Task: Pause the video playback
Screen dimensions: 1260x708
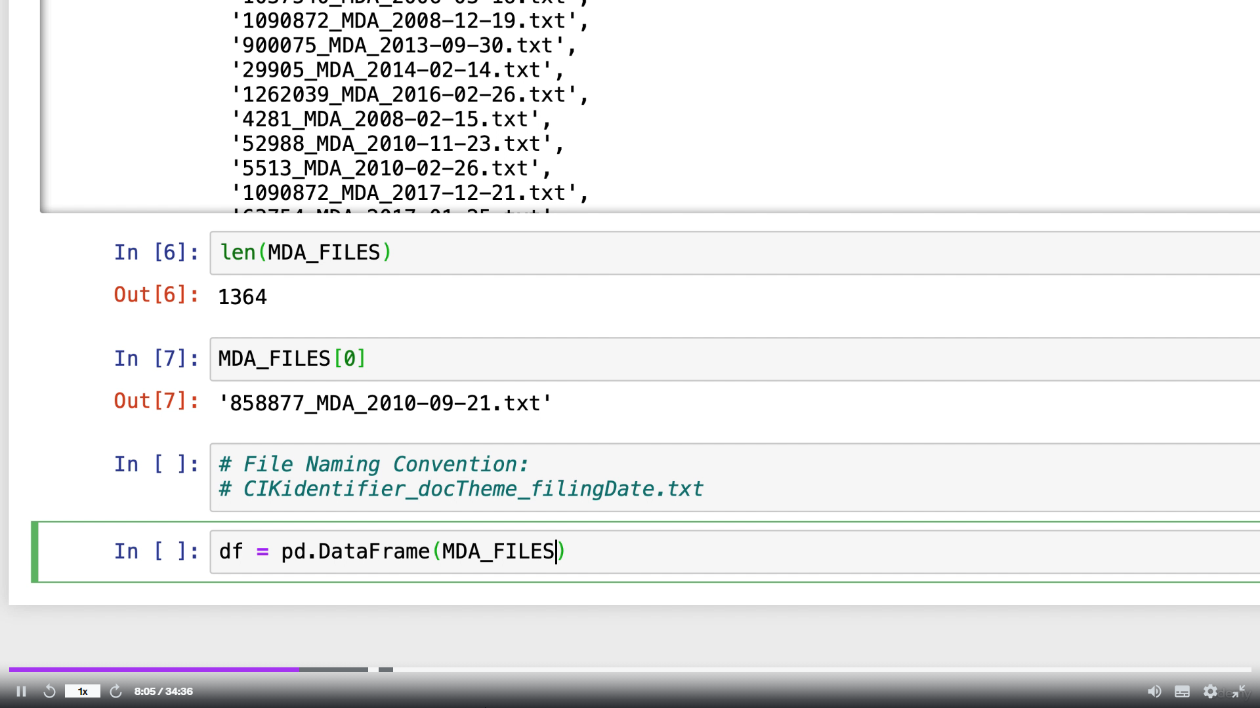Action: coord(21,691)
